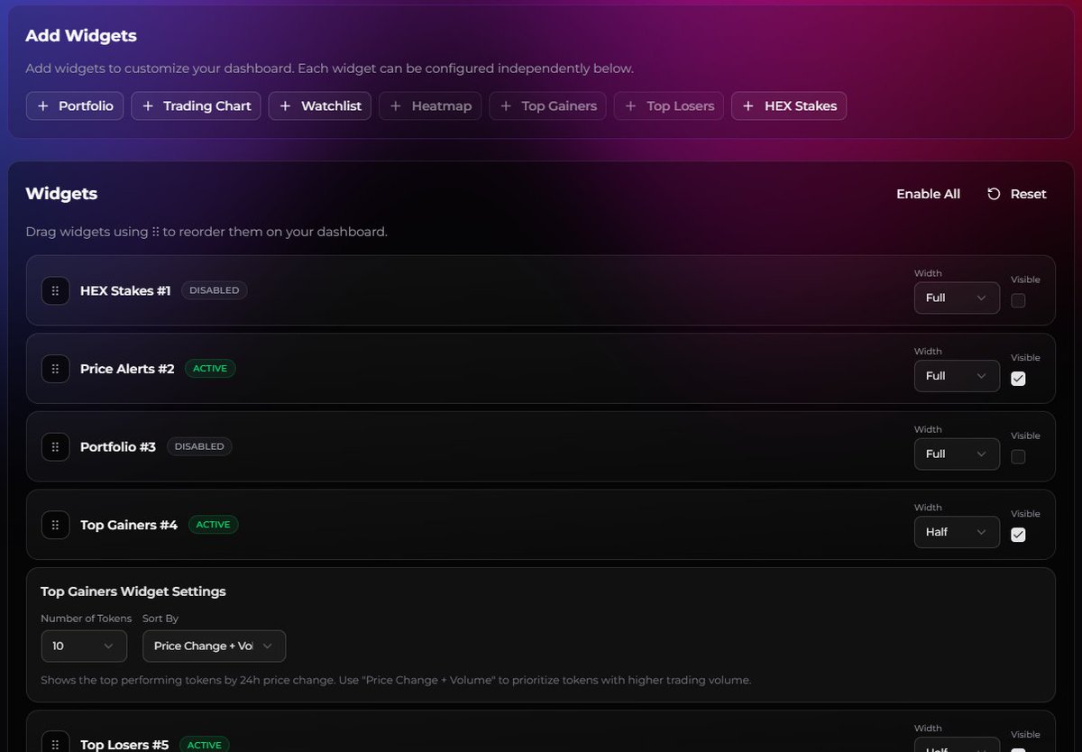Click the plus icon on Watchlist
Viewport: 1082px width, 752px height.
click(285, 105)
